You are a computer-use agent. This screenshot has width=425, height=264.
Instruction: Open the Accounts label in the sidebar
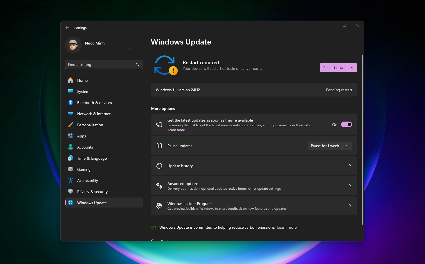pos(85,147)
